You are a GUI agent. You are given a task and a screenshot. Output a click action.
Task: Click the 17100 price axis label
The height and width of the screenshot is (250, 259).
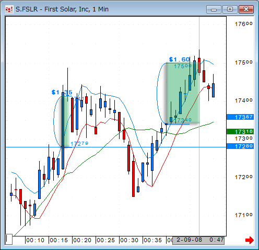coord(243,215)
